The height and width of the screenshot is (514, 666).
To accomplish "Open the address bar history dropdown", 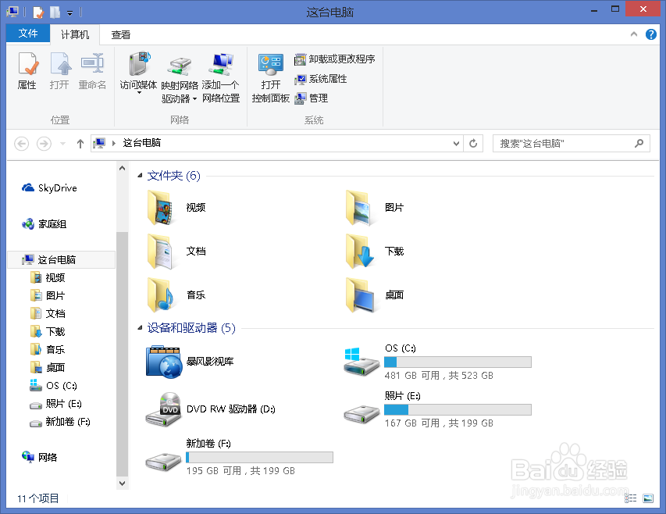I will point(455,143).
